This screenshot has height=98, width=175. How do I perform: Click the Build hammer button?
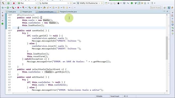3,3
